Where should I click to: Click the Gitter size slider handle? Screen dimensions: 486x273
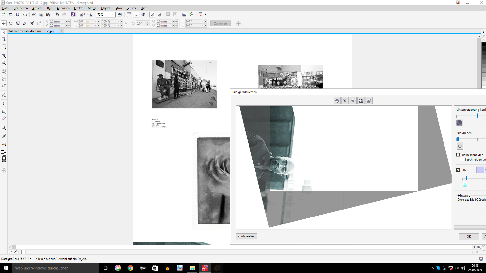tap(467, 178)
